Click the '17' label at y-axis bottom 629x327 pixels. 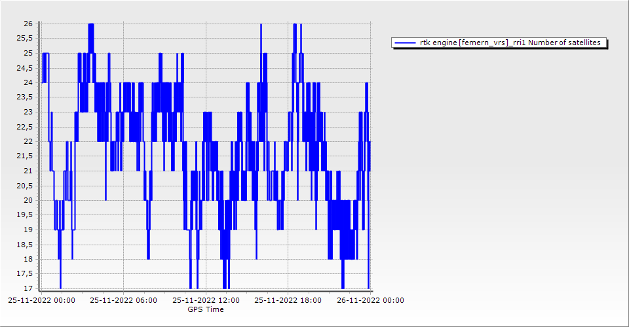click(28, 288)
